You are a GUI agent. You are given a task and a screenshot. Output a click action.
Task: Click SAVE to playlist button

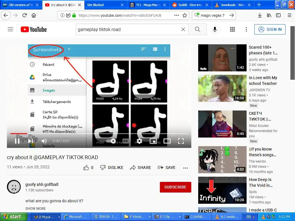pyautogui.click(x=166, y=168)
